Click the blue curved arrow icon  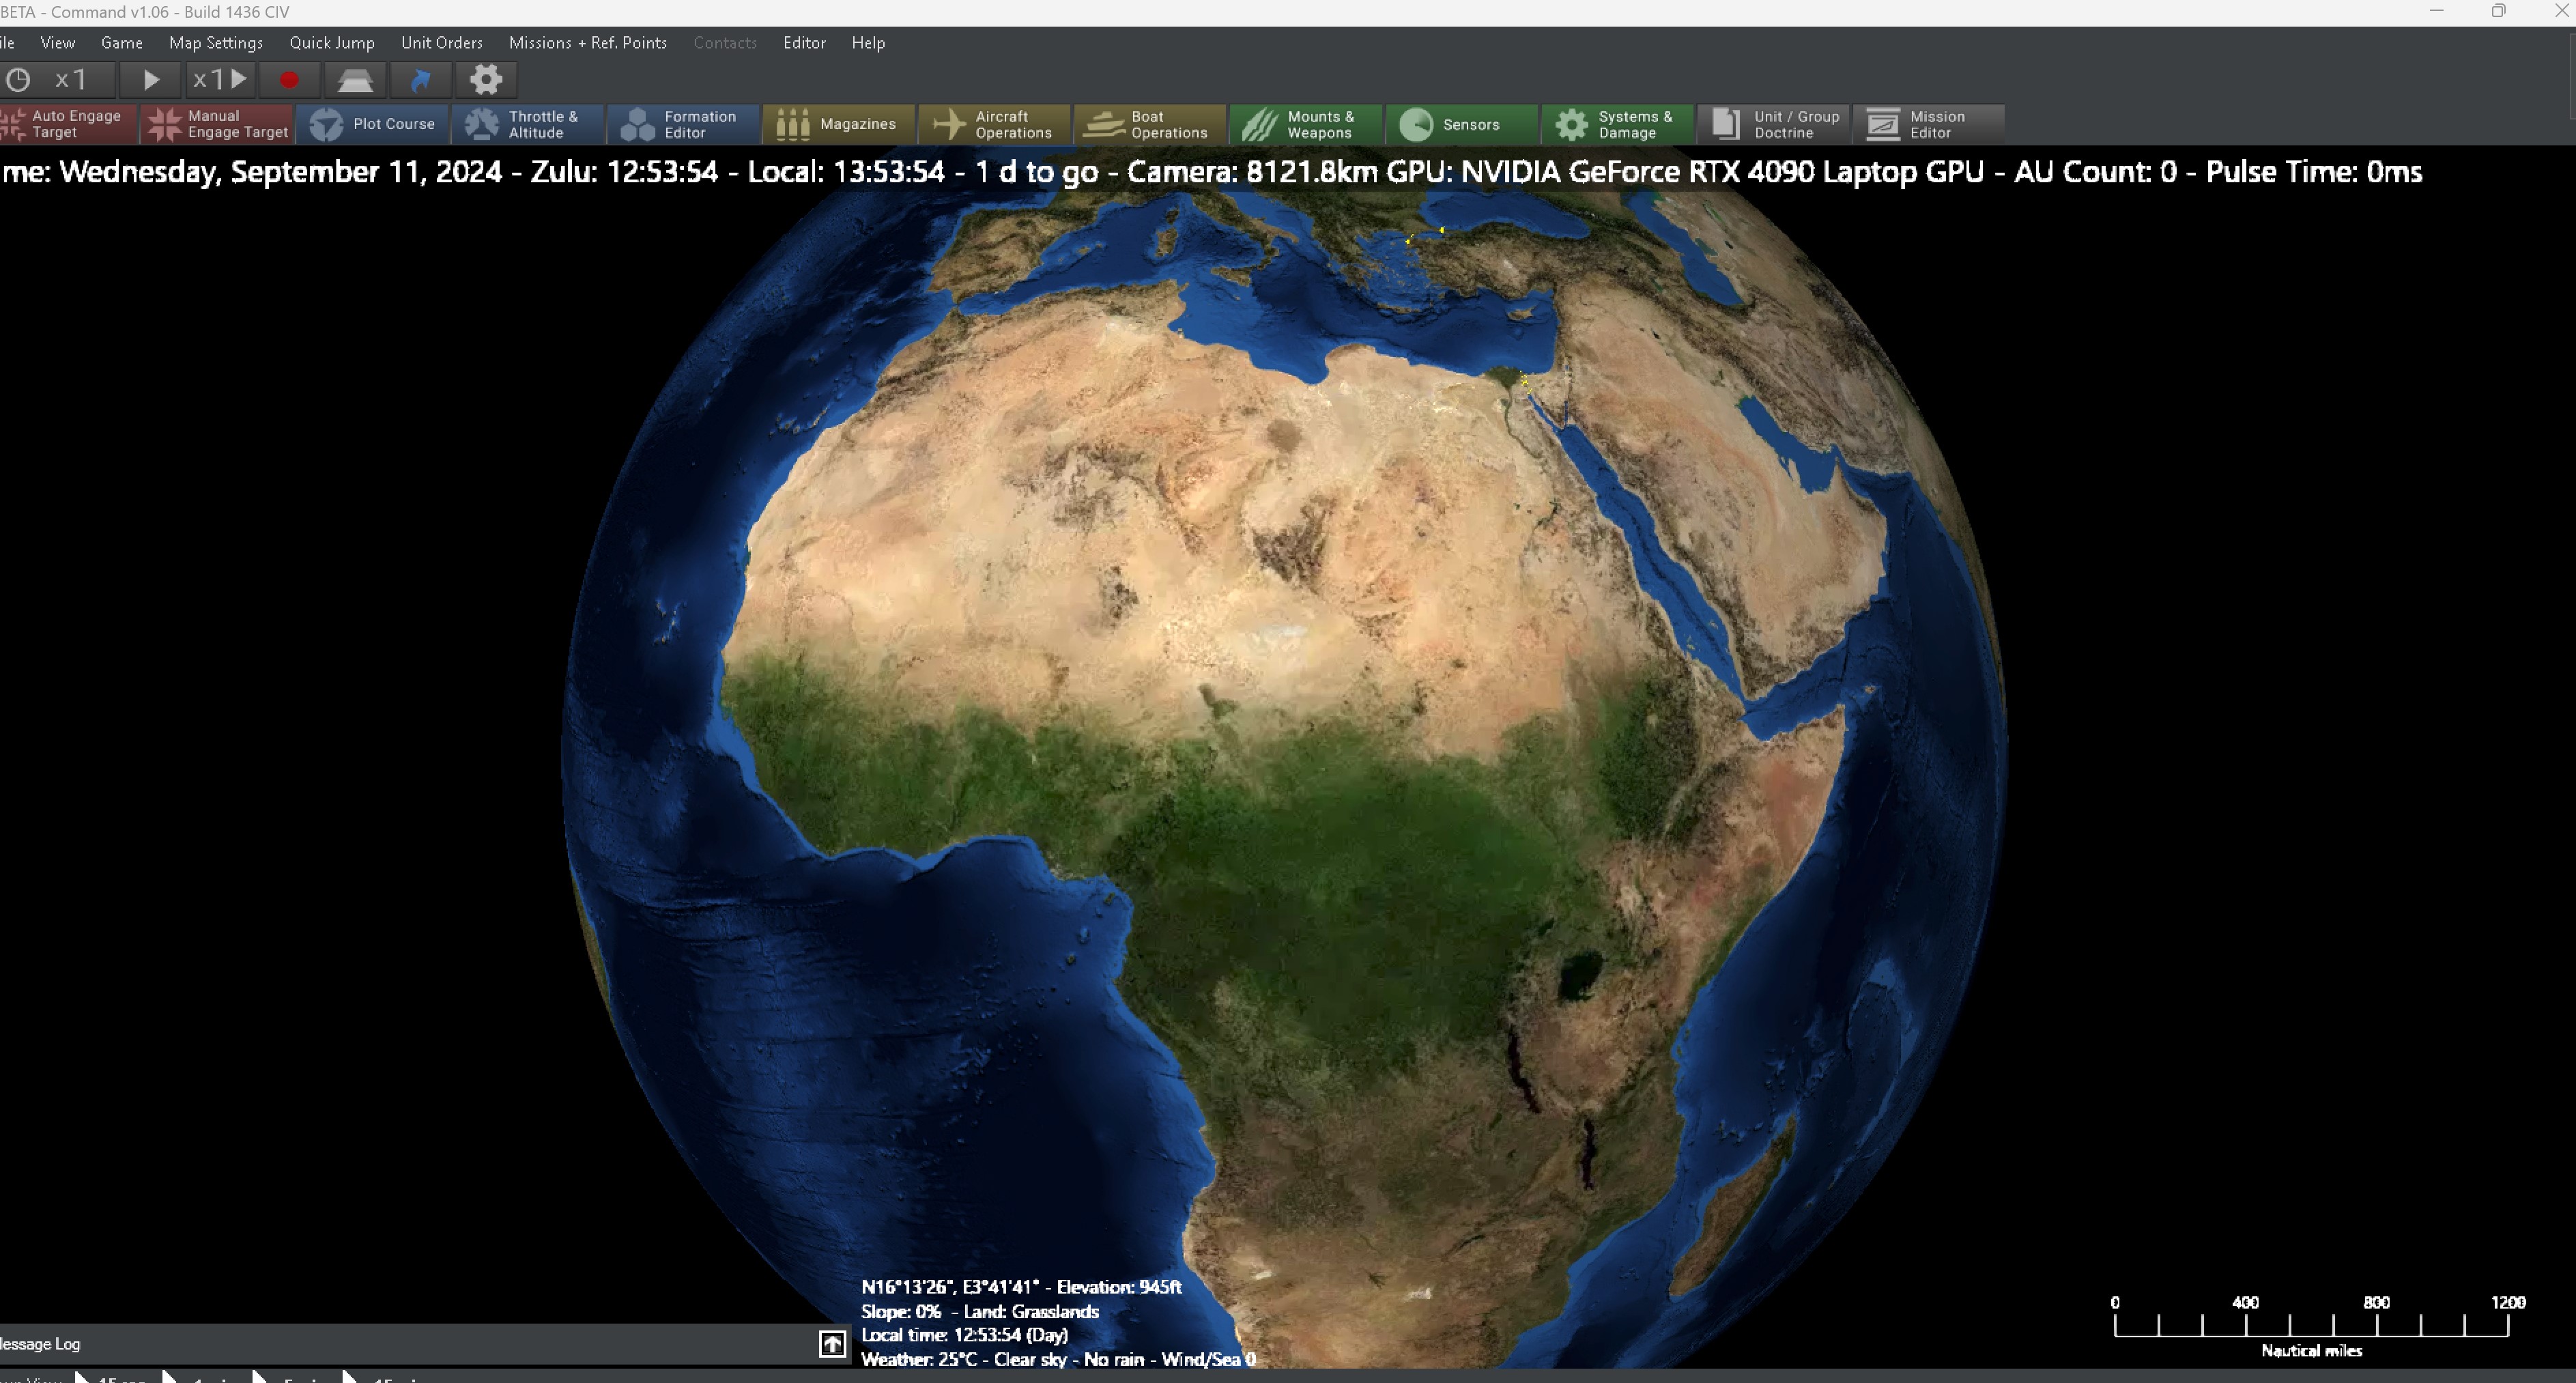[x=421, y=80]
